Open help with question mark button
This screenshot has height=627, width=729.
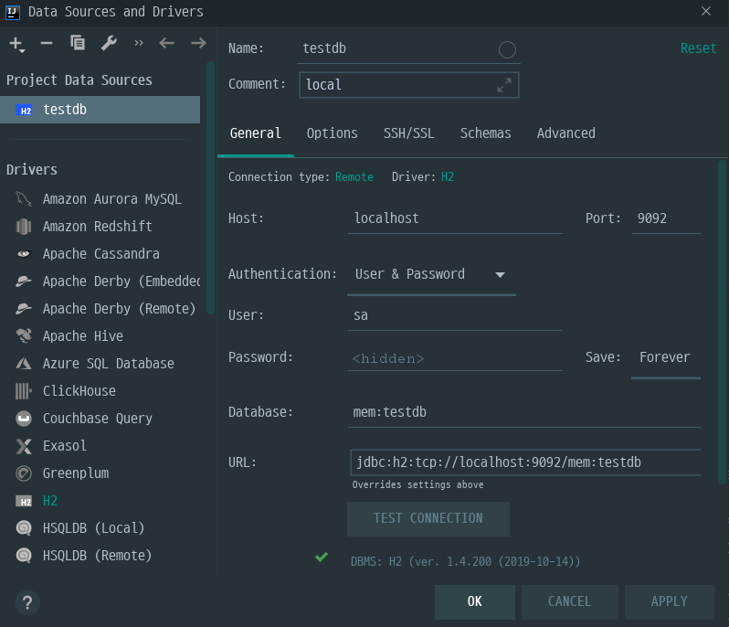click(27, 603)
